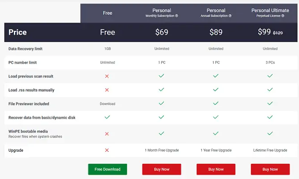Image resolution: width=299 pixels, height=179 pixels.
Task: Click Recover files when system crashes subtitle
Action: pyautogui.click(x=35, y=136)
